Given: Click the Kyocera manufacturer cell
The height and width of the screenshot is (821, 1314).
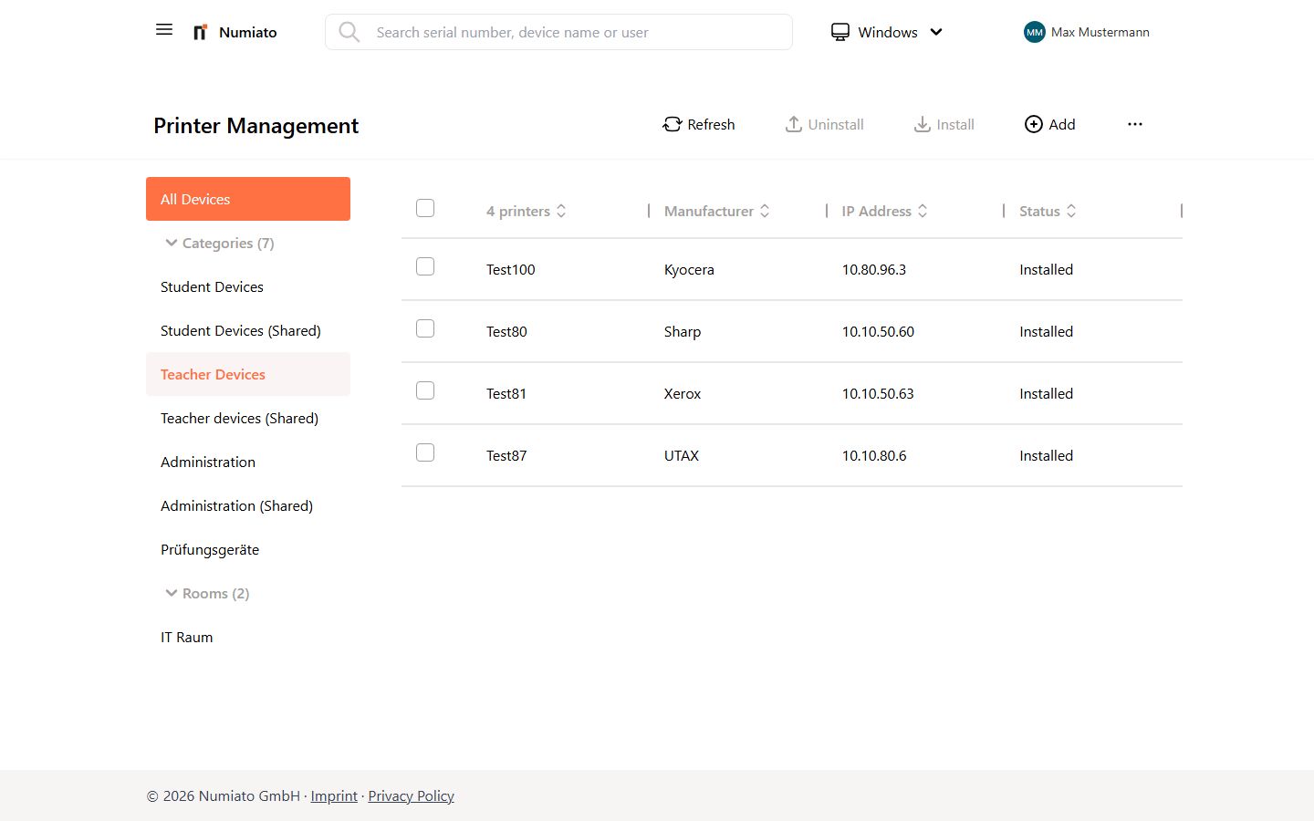Looking at the screenshot, I should (689, 269).
